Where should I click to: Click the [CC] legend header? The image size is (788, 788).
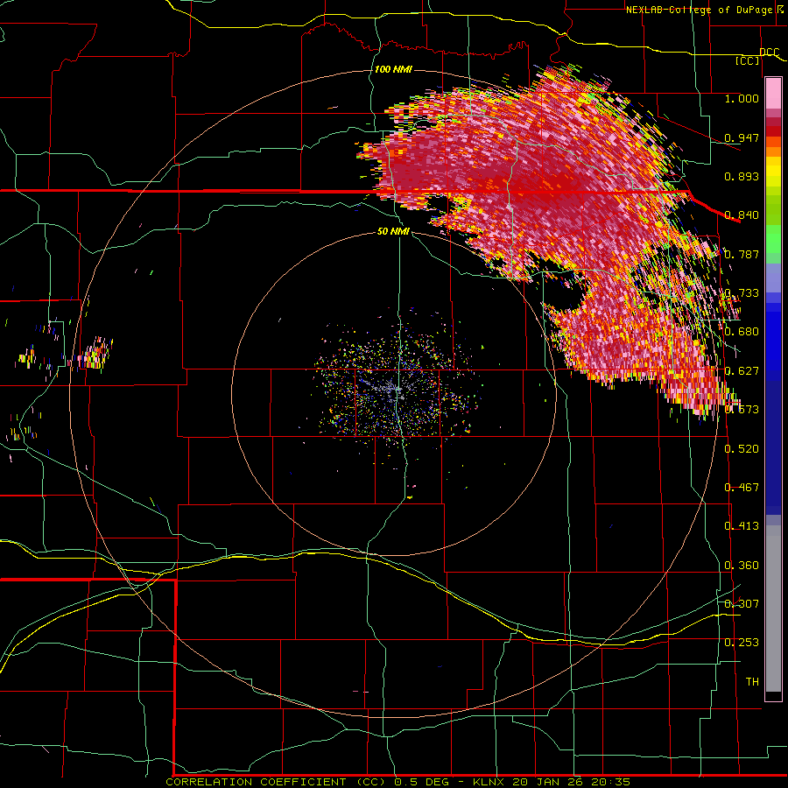(748, 60)
